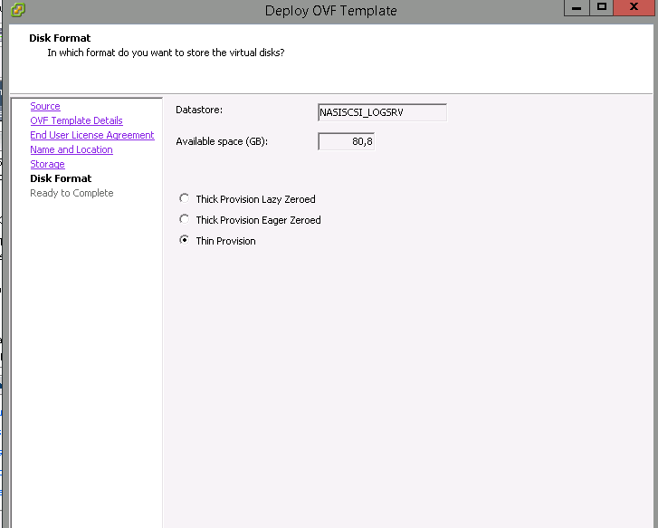Click the Available space value field

click(x=346, y=142)
